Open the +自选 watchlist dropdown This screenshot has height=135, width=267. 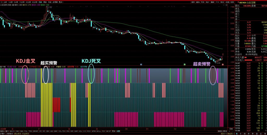click(x=226, y=2)
